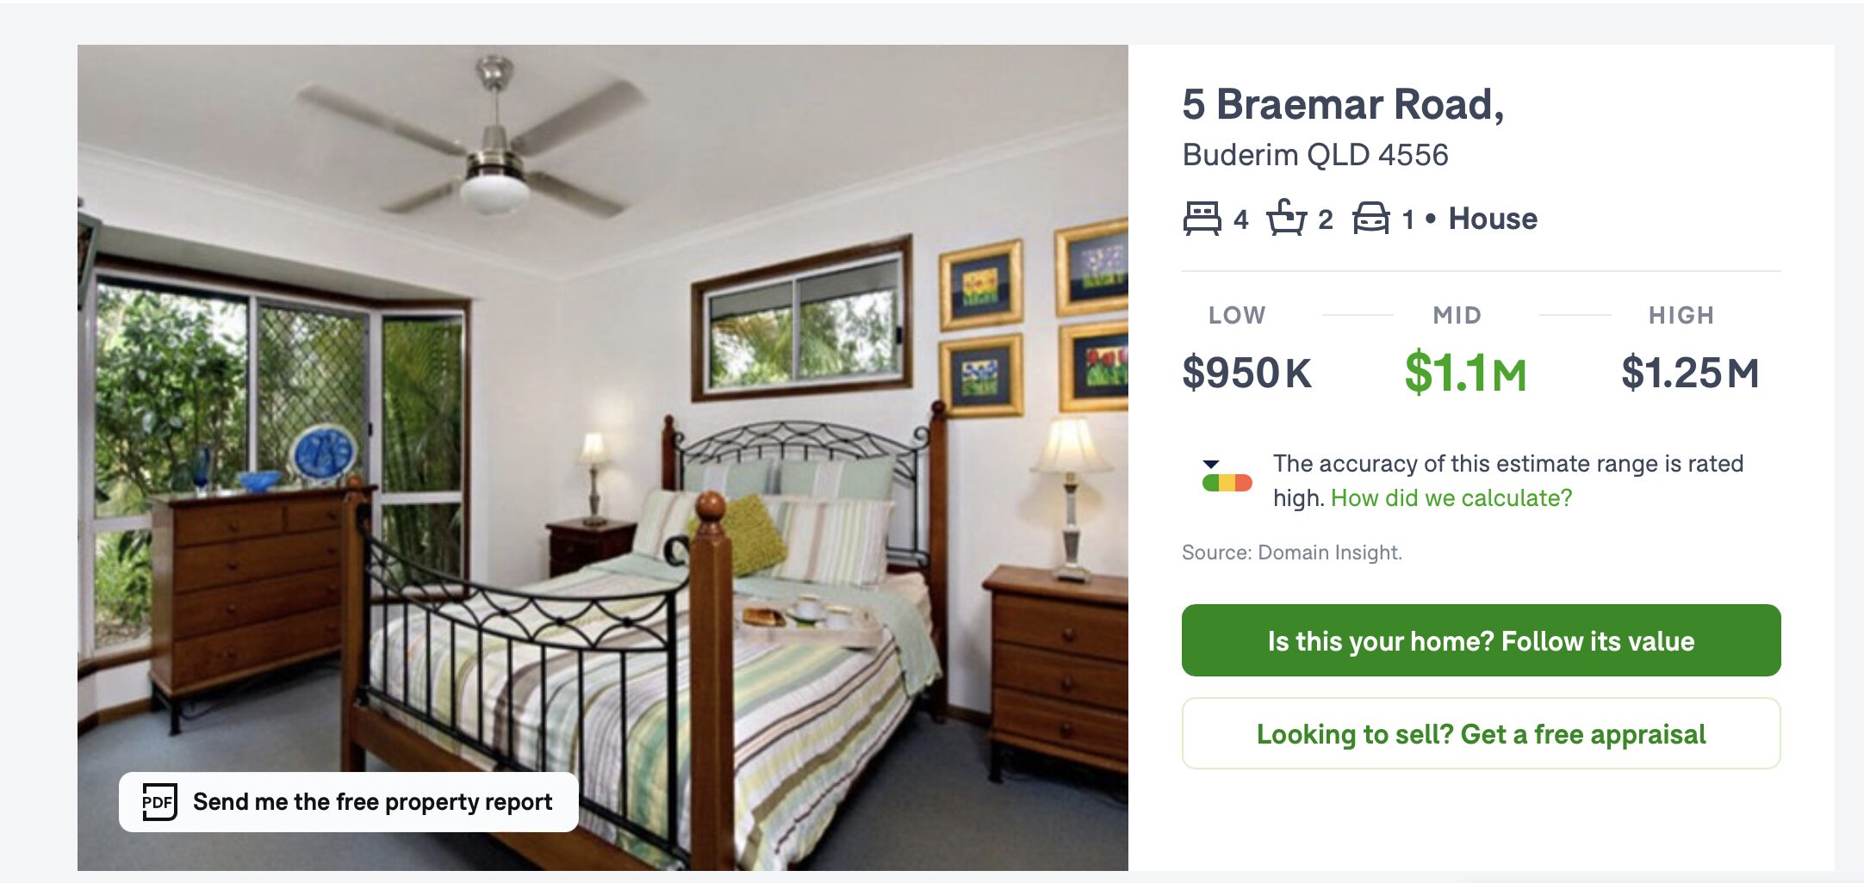Click the bedroom count bed icon
Screen dimensions: 1864x883
tap(1202, 219)
